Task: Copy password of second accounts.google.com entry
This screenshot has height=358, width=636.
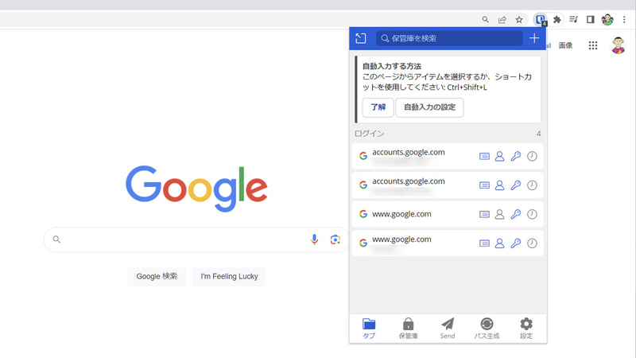Action: point(516,185)
